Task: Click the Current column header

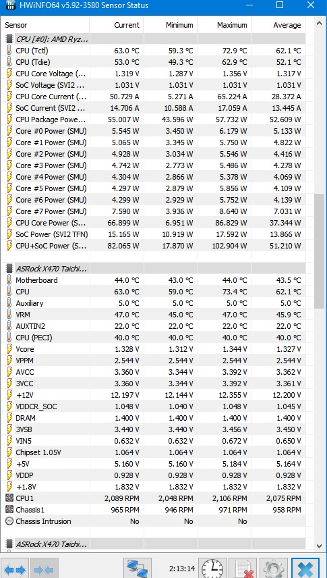Action: [x=117, y=25]
